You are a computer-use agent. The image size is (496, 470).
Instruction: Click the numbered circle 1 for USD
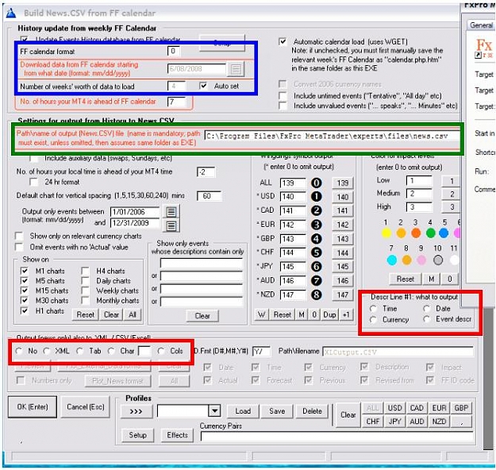pos(316,197)
